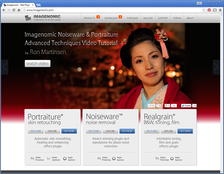Tweet this page with the Tweet button
This screenshot has height=174, width=224.
(186, 106)
